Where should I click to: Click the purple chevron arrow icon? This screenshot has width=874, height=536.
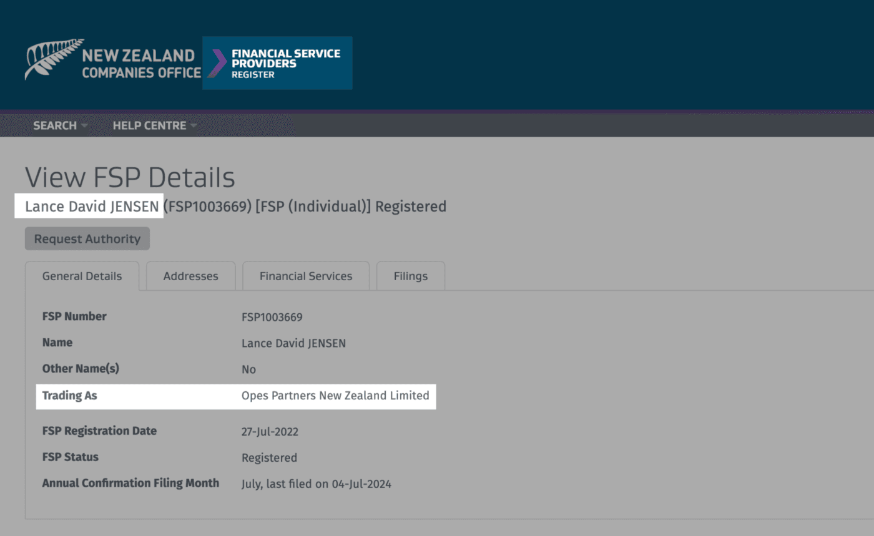(x=217, y=63)
